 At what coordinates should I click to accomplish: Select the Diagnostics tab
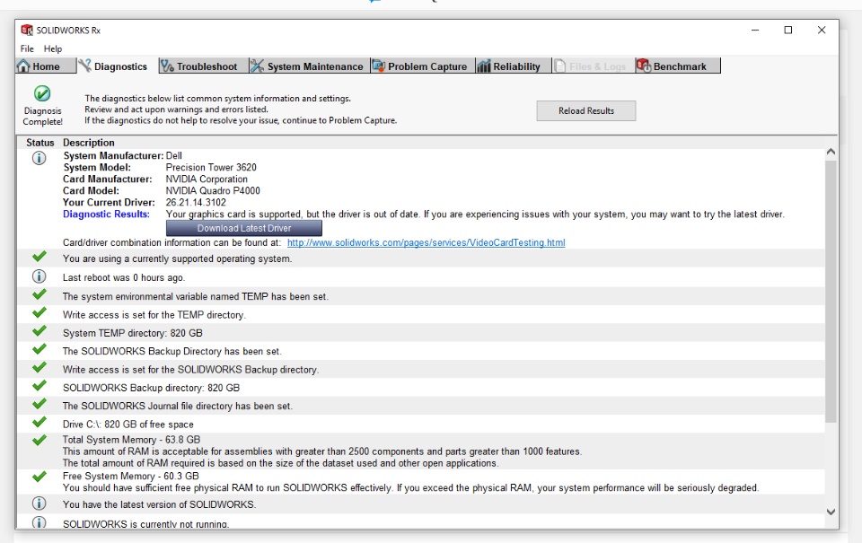tap(113, 66)
